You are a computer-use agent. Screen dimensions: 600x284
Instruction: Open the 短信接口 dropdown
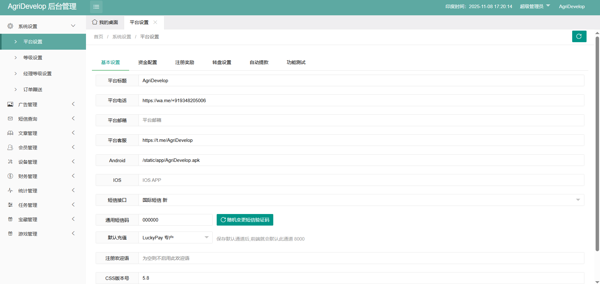[x=361, y=200]
